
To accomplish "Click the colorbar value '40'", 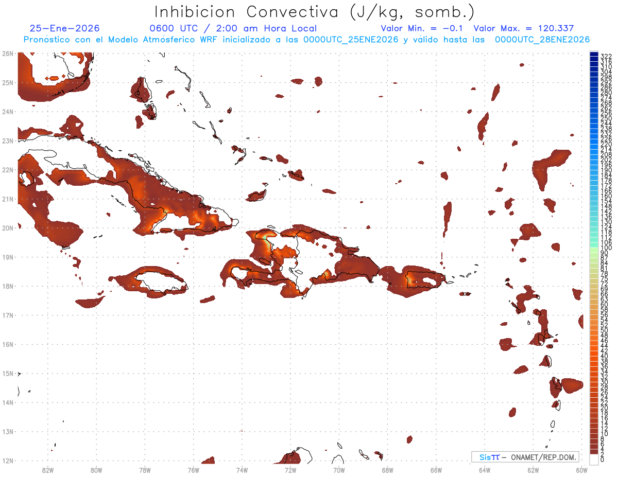I will [x=604, y=356].
